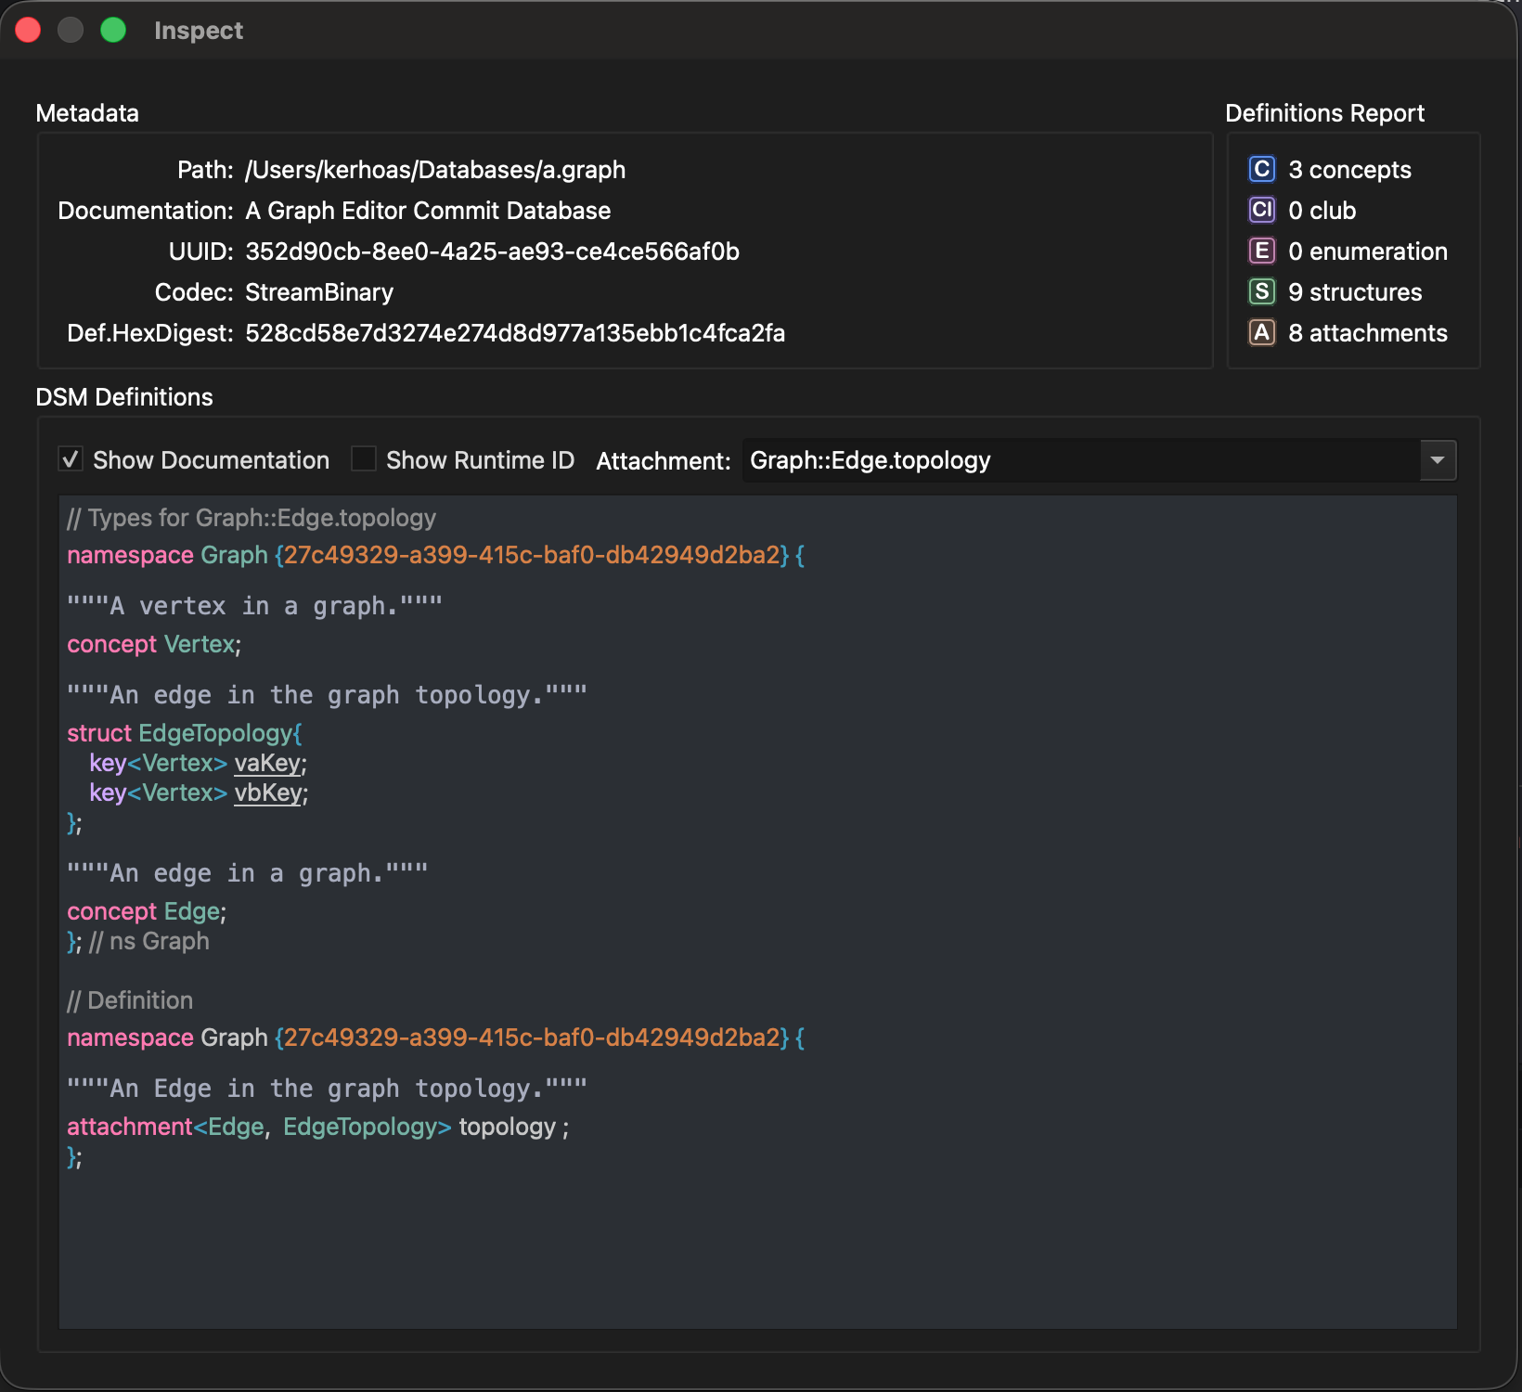Click the club 'Cl' icon

[x=1261, y=211]
